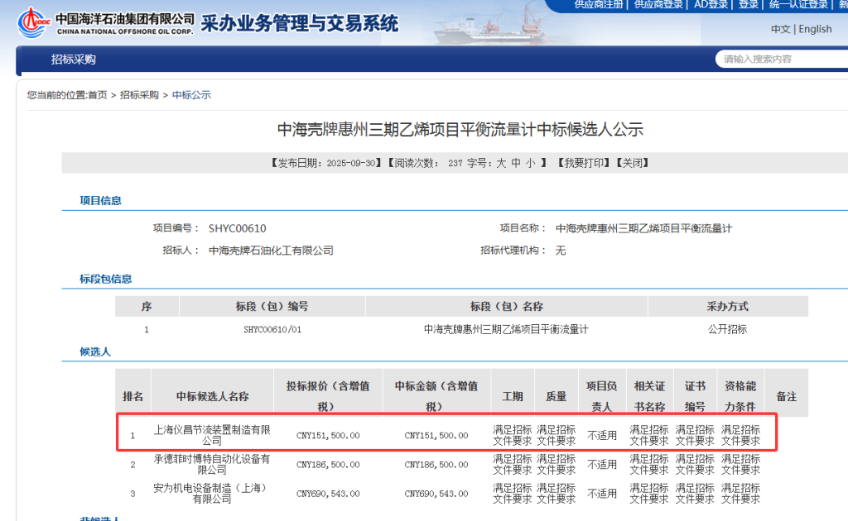Click the 登录 link in top bar

(749, 5)
